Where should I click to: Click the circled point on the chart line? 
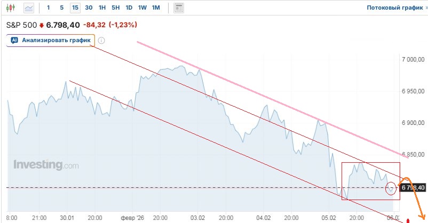click(x=391, y=187)
